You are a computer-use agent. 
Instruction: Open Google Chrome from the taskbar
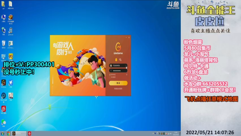8,134
